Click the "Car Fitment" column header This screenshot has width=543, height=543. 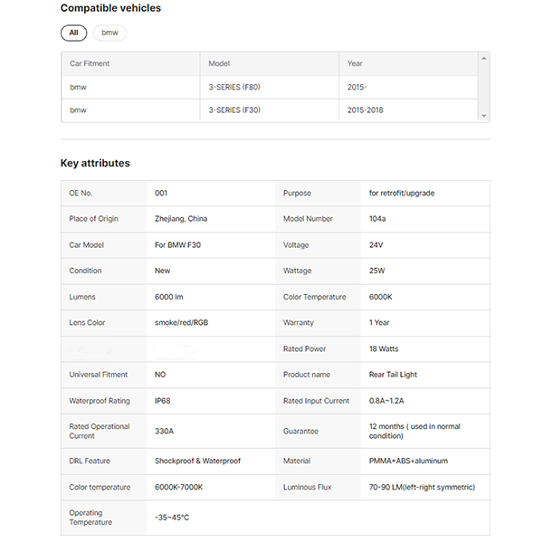90,63
